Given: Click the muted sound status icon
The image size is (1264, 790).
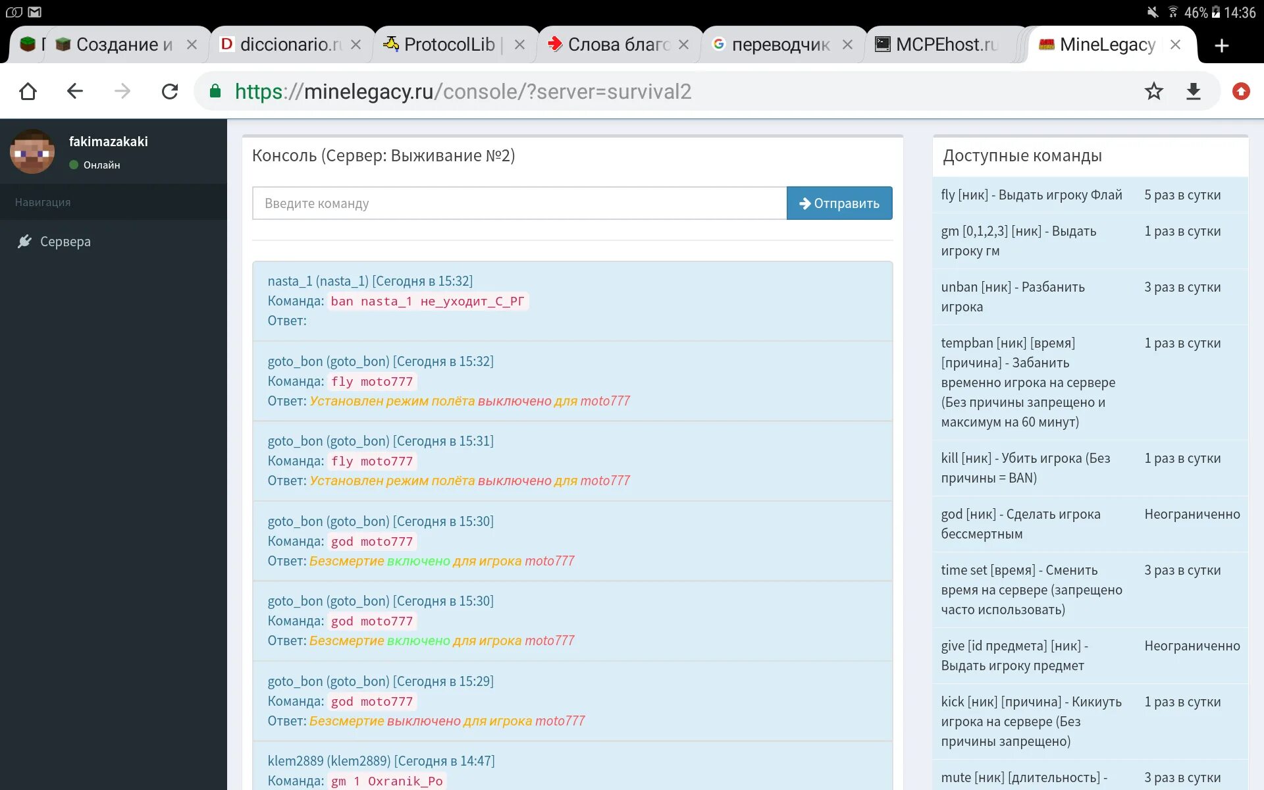Looking at the screenshot, I should 1152,12.
